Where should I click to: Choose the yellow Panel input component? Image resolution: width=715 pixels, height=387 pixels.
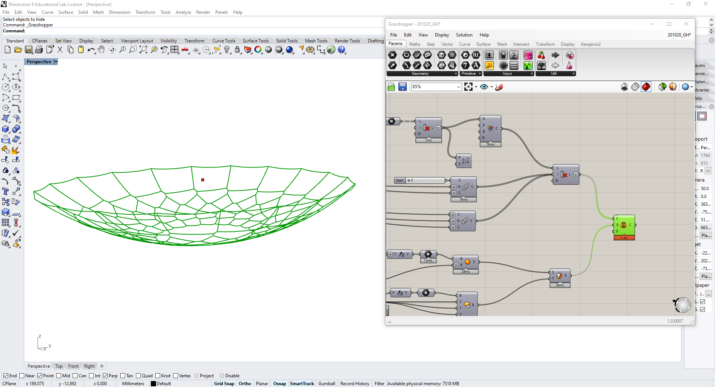[x=489, y=65]
